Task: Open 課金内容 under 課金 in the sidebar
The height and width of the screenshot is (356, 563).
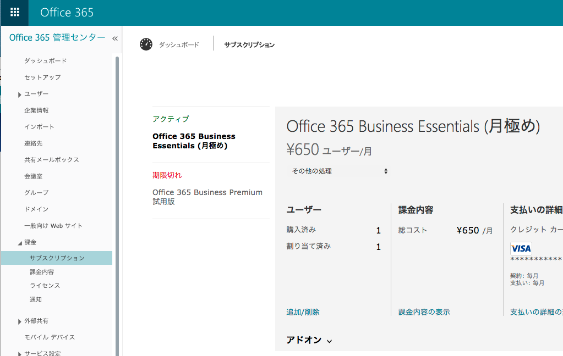Action: tap(42, 272)
